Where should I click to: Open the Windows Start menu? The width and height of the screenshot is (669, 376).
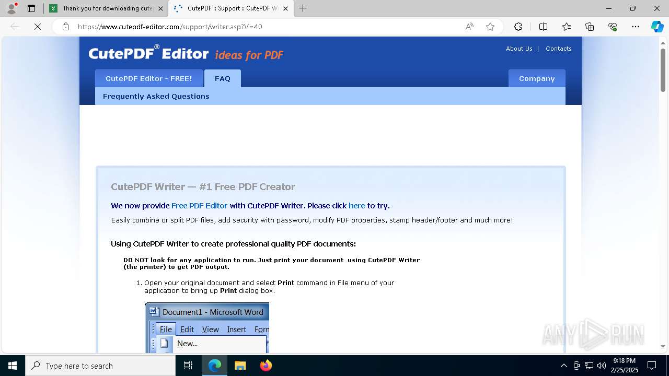[13, 366]
